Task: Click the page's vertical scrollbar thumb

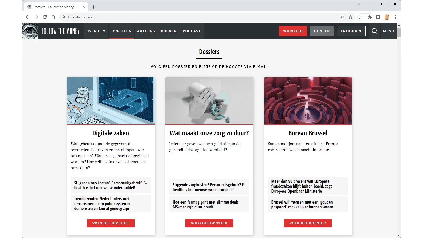Action: tap(399, 33)
